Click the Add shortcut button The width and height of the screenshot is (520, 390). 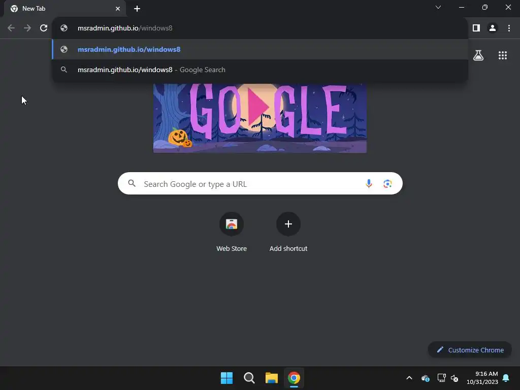(288, 233)
